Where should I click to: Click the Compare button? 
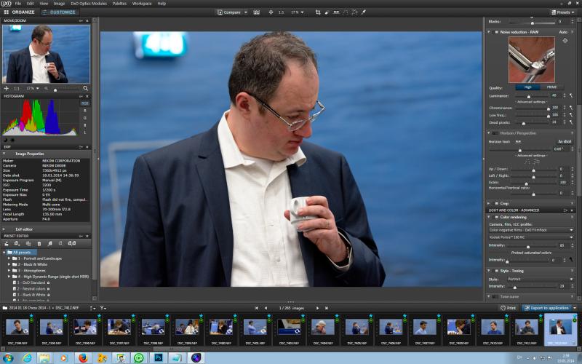coord(229,12)
